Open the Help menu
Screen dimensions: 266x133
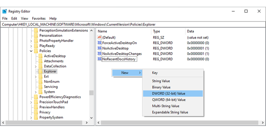pos(53,18)
